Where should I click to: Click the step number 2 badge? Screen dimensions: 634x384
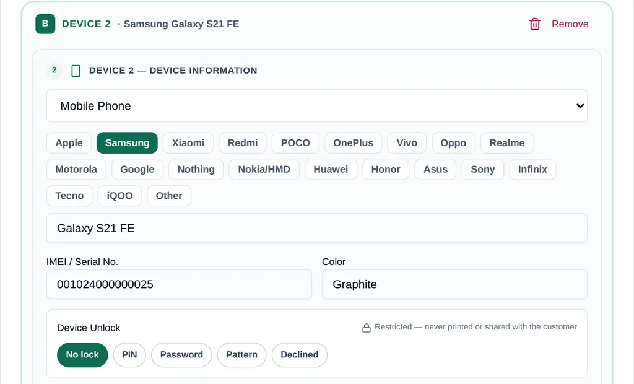pyautogui.click(x=54, y=71)
